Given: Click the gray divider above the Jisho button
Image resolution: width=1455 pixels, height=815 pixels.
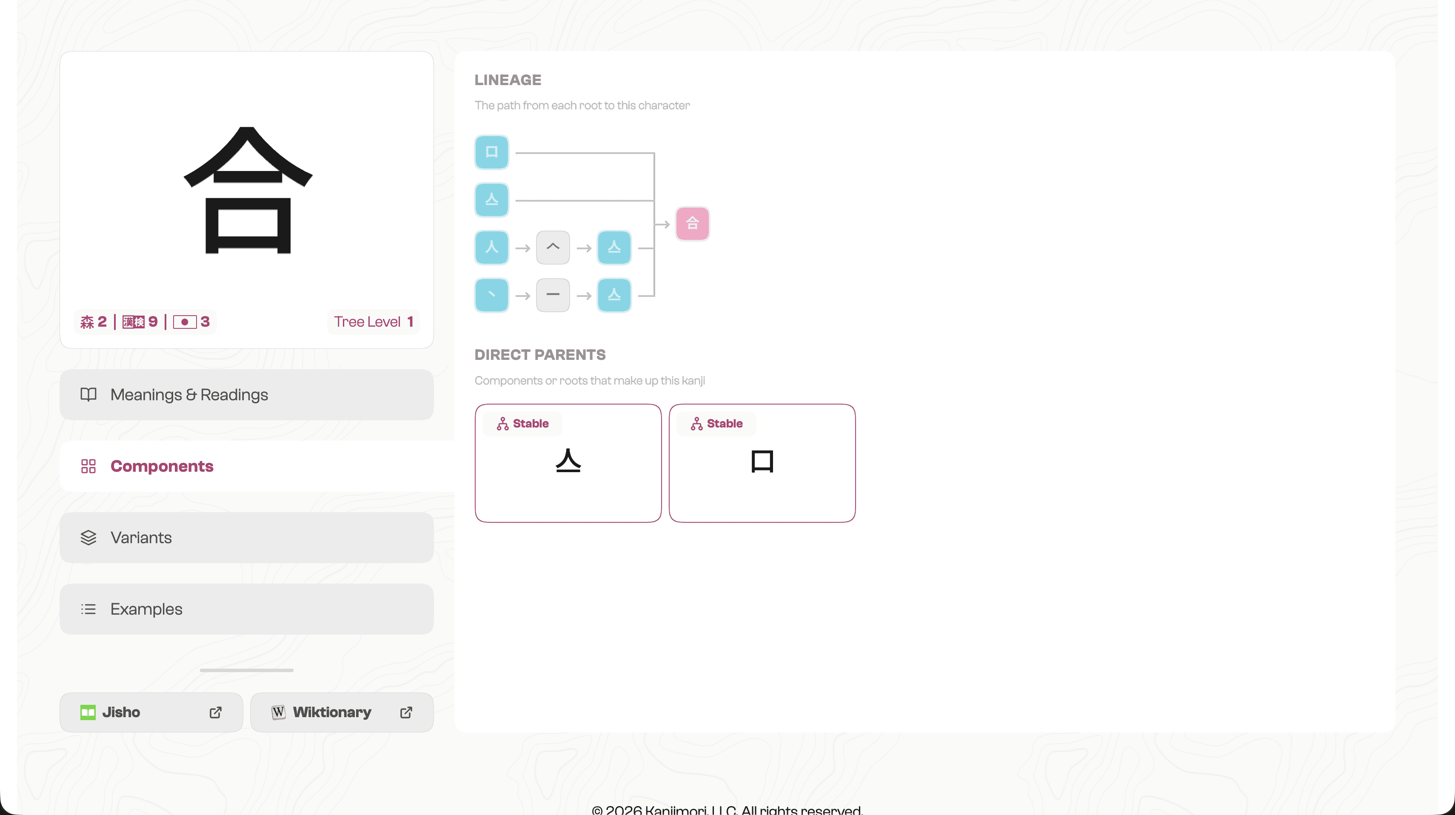Looking at the screenshot, I should click(246, 670).
